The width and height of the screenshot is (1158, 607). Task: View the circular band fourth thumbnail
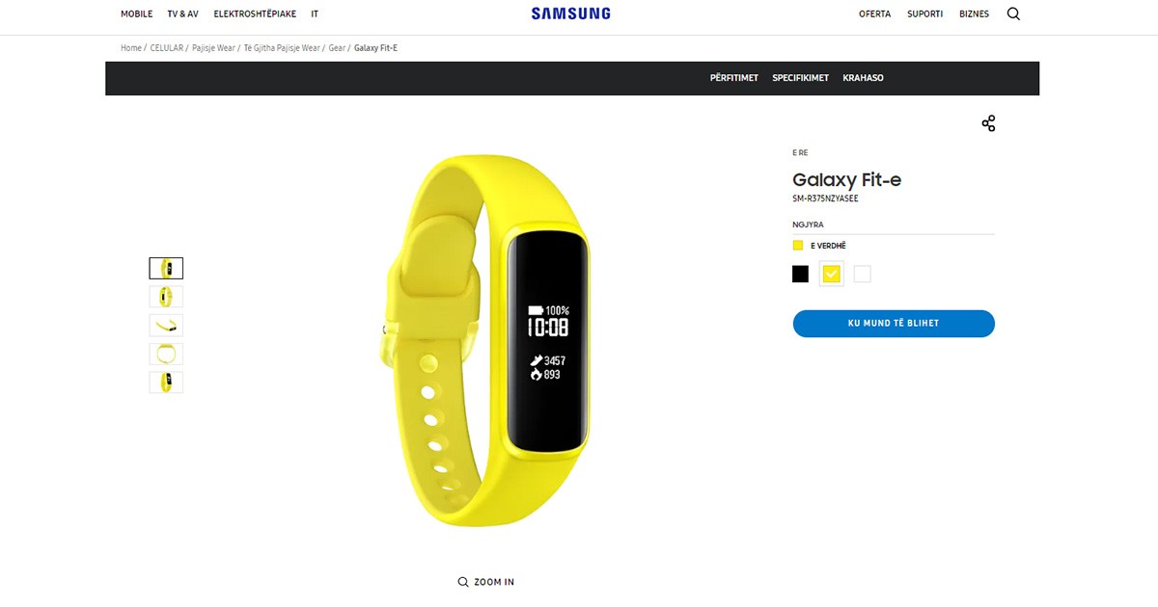tap(166, 354)
